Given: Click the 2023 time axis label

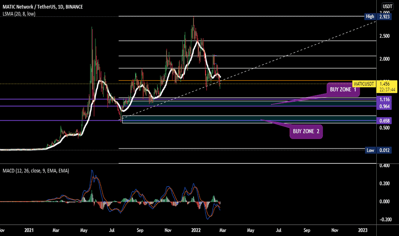Looking at the screenshot, I should coord(363,230).
